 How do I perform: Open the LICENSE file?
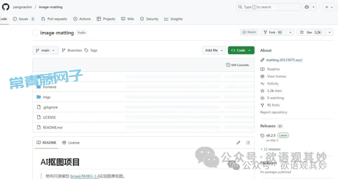click(x=49, y=117)
